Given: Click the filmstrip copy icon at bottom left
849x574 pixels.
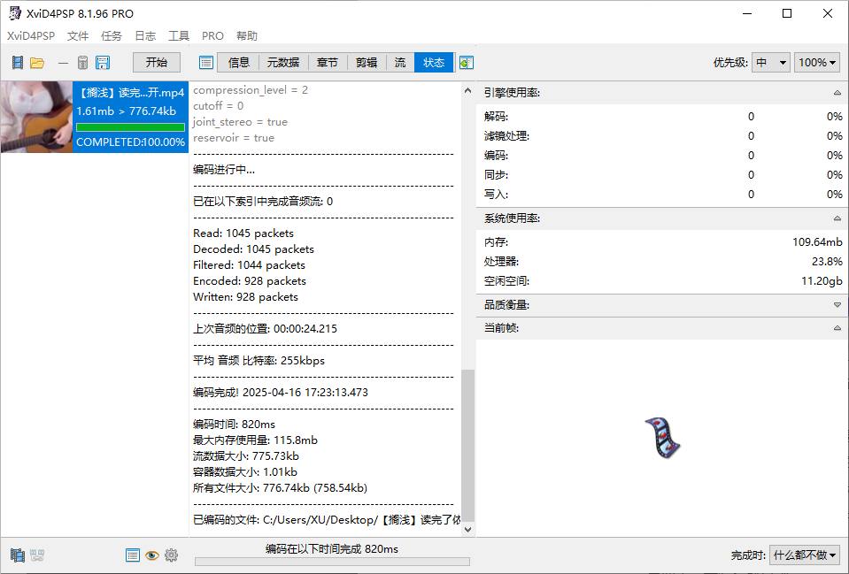Looking at the screenshot, I should click(x=16, y=555).
